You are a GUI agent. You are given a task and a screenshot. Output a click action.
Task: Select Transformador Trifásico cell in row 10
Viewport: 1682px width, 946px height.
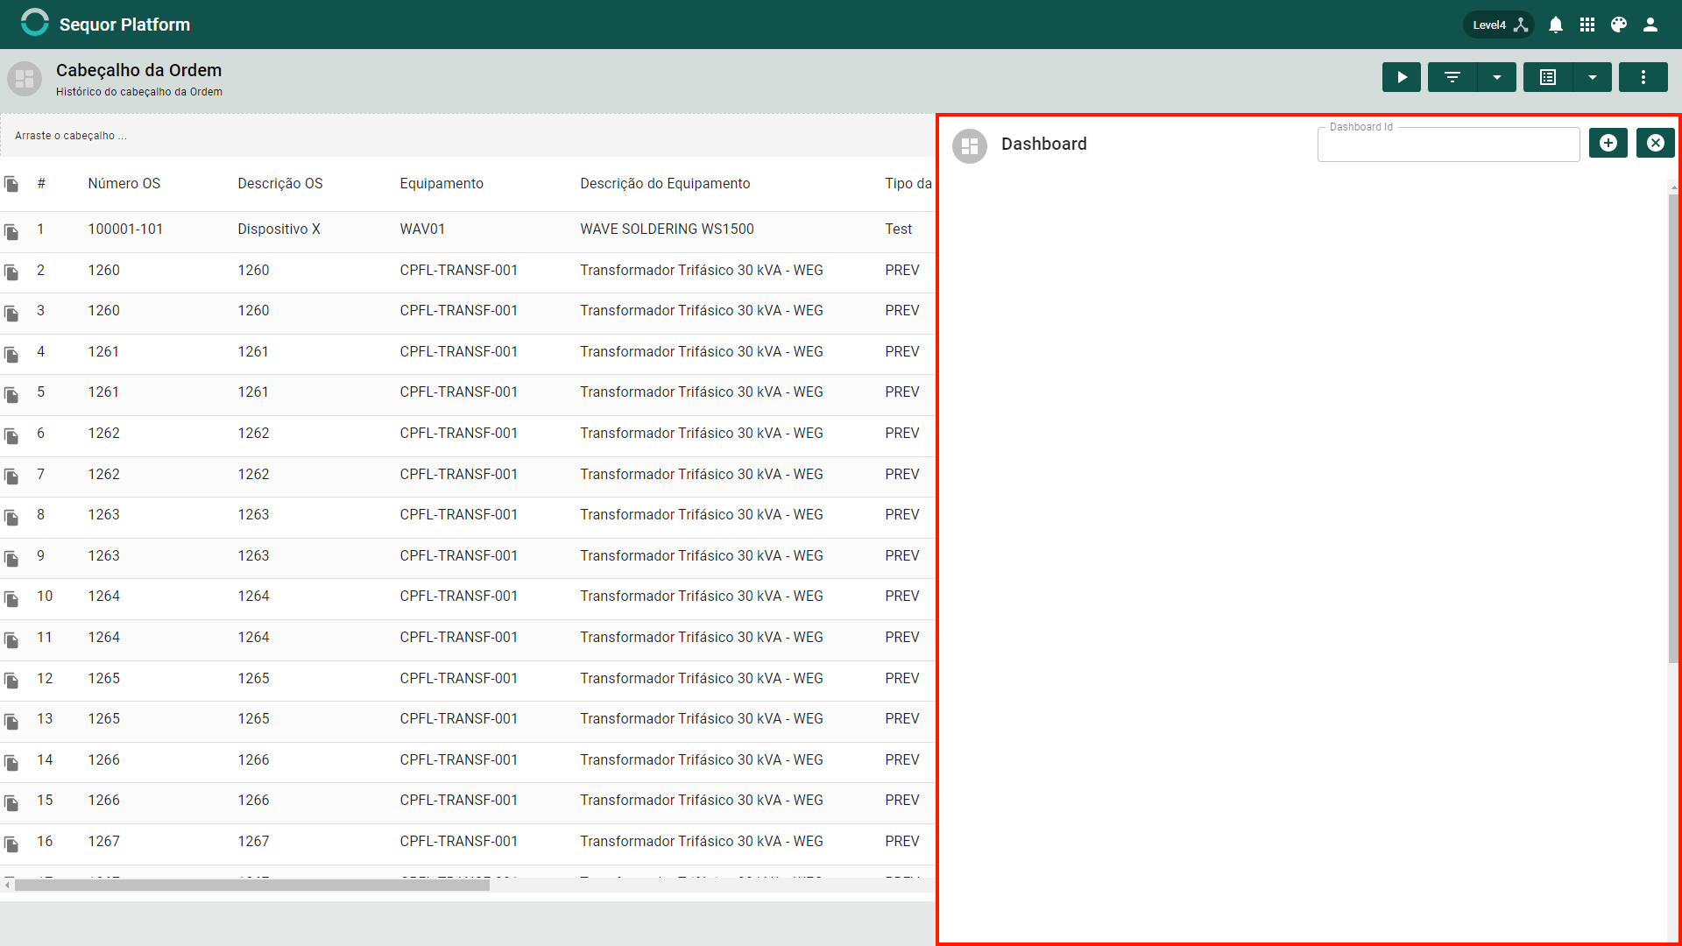702,596
